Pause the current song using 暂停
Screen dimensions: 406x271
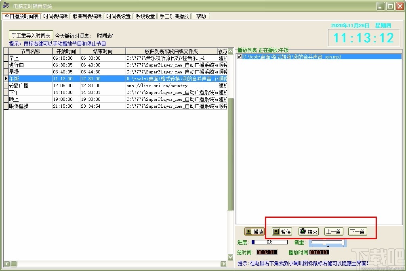(282, 231)
